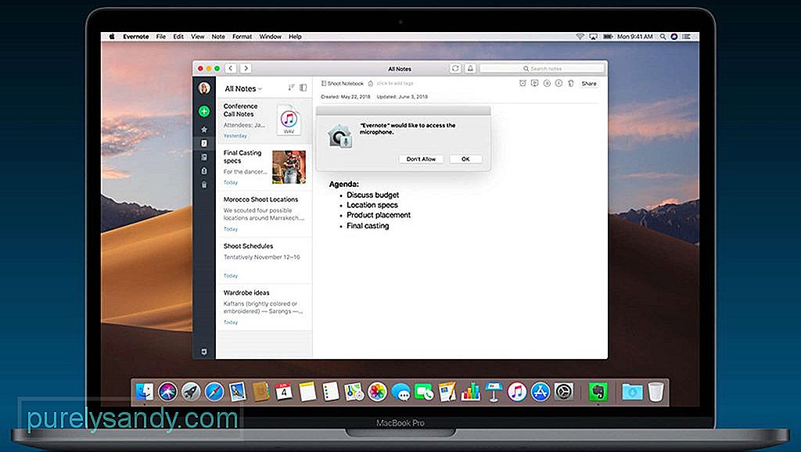Launch Safari from the dock
This screenshot has width=801, height=452.
[214, 392]
